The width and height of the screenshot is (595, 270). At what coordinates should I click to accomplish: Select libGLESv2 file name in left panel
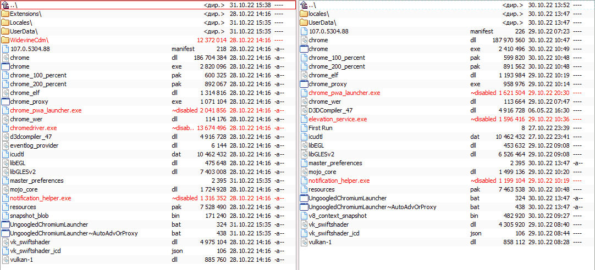click(23, 172)
